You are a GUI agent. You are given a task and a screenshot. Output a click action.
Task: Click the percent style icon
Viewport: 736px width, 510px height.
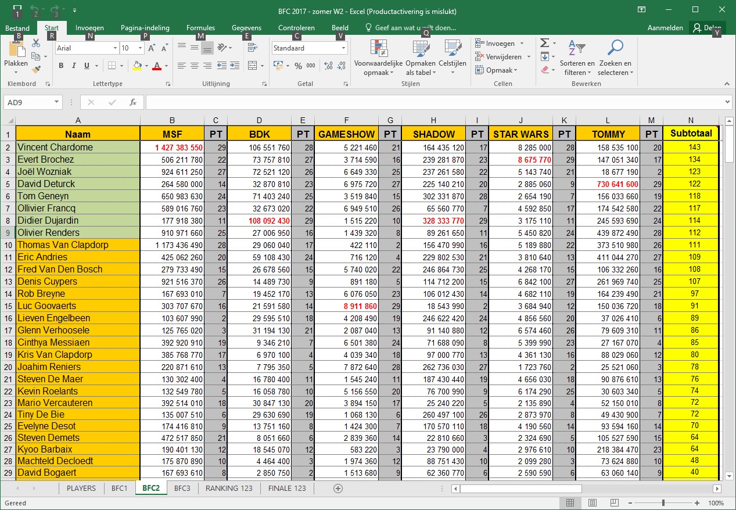point(299,66)
